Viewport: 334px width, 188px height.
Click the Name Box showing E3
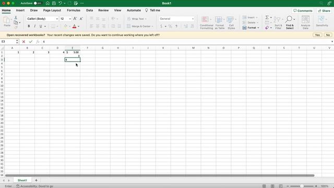click(8, 42)
